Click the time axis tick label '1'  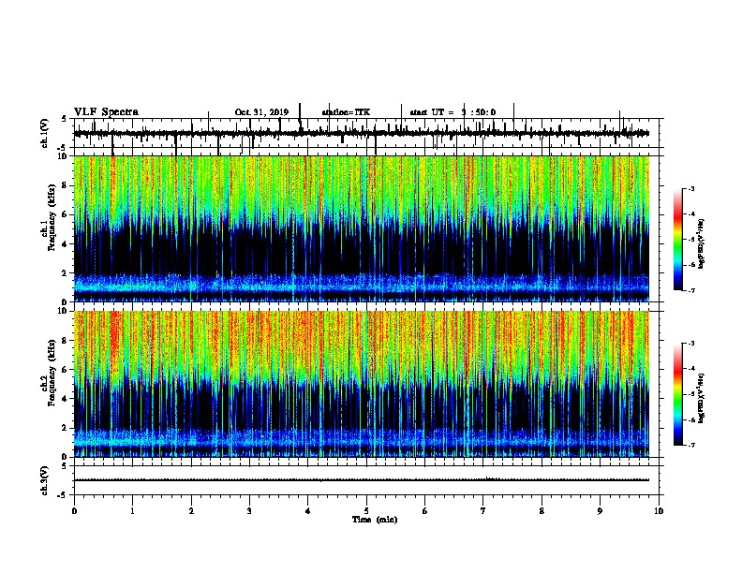pyautogui.click(x=132, y=511)
